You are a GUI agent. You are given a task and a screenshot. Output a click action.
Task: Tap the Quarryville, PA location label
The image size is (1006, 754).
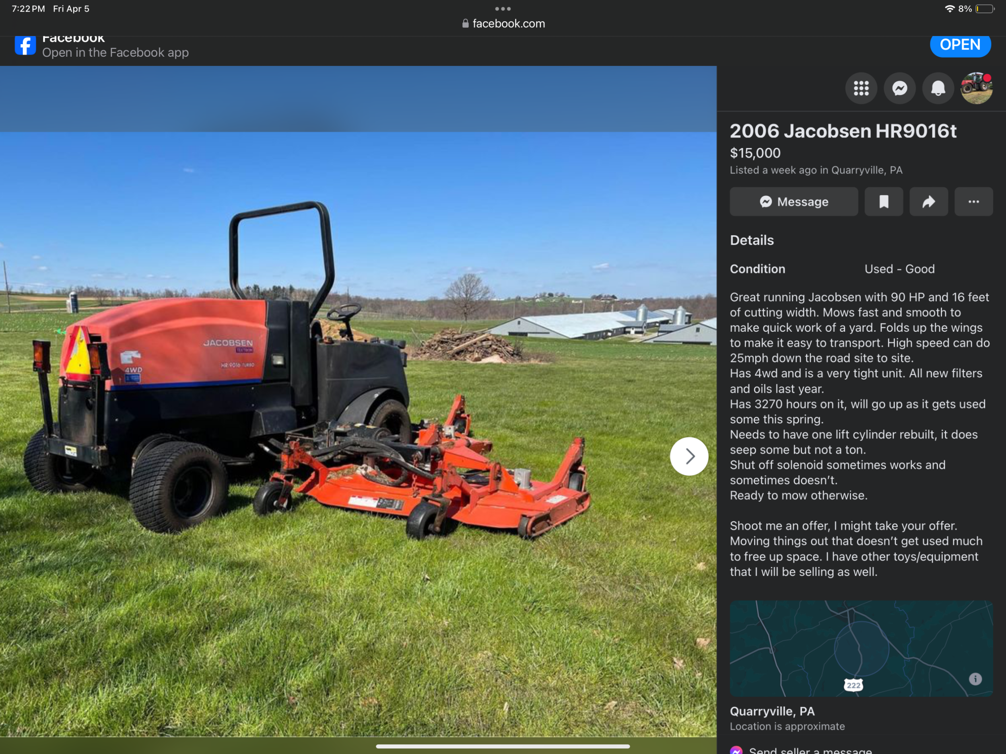tap(772, 711)
